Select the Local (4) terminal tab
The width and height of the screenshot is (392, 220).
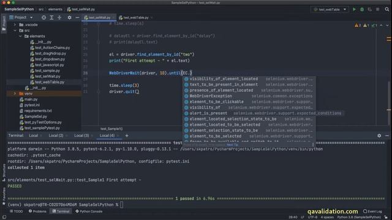coord(107,136)
